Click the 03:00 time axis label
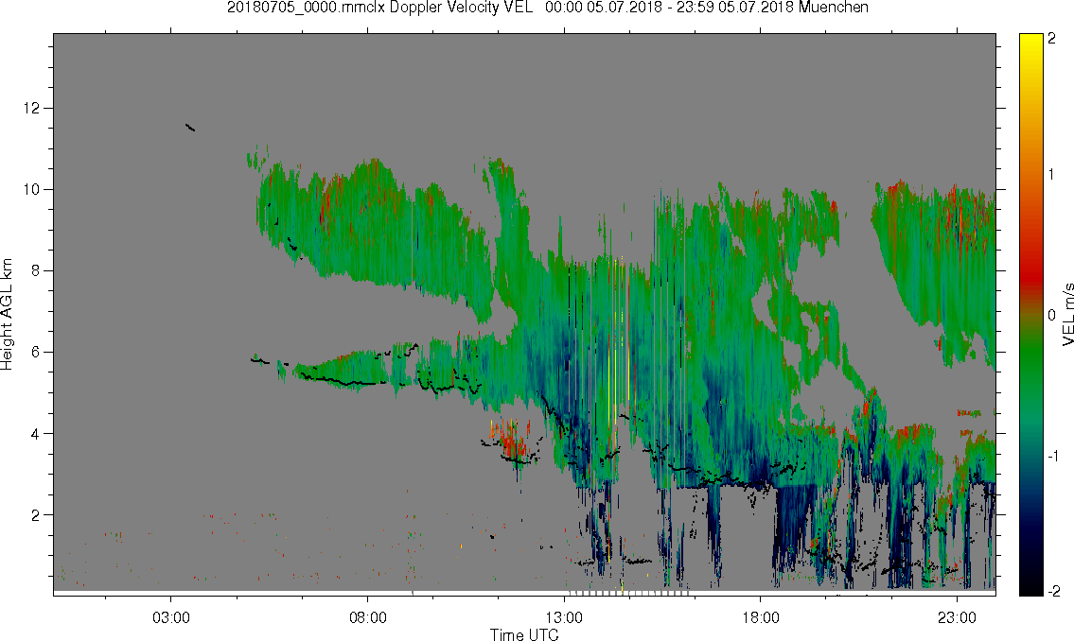This screenshot has width=1074, height=641. 170,617
